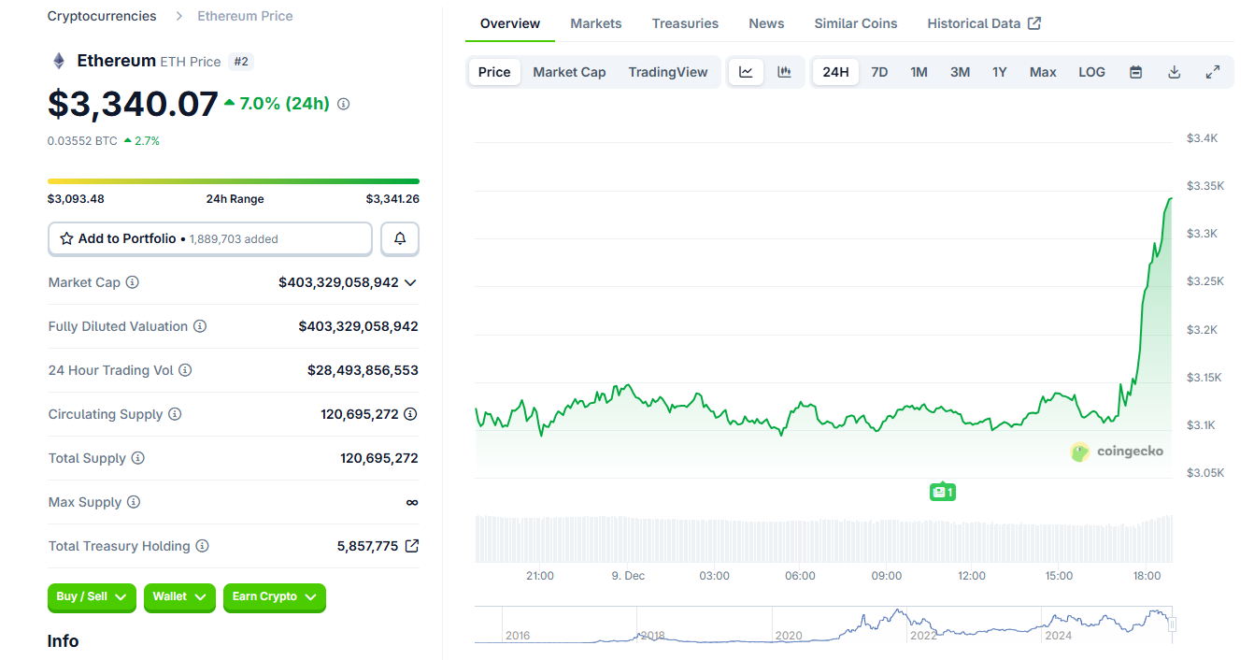
Task: Download the chart data via download icon
Action: pos(1174,71)
